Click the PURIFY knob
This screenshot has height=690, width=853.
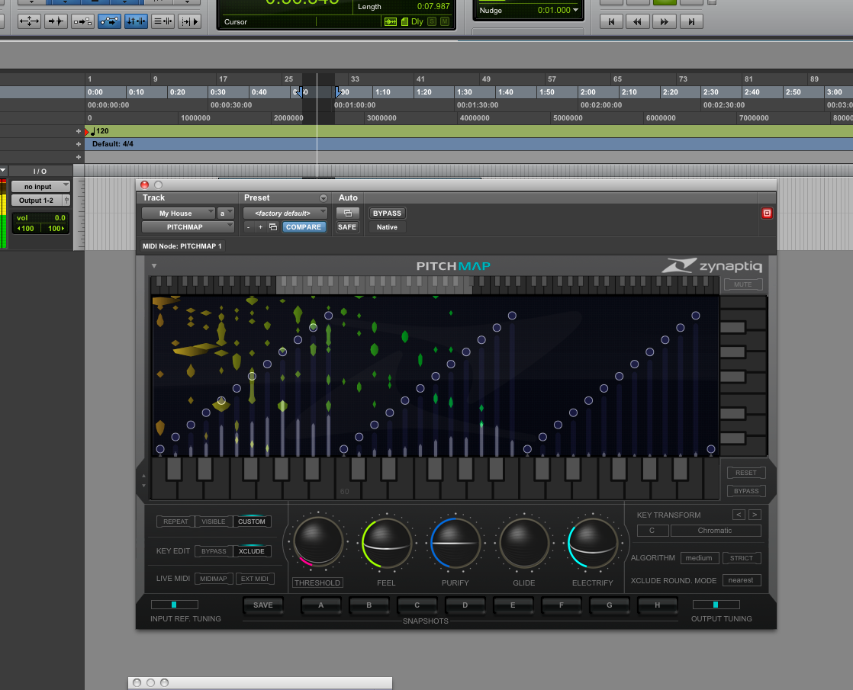click(455, 543)
